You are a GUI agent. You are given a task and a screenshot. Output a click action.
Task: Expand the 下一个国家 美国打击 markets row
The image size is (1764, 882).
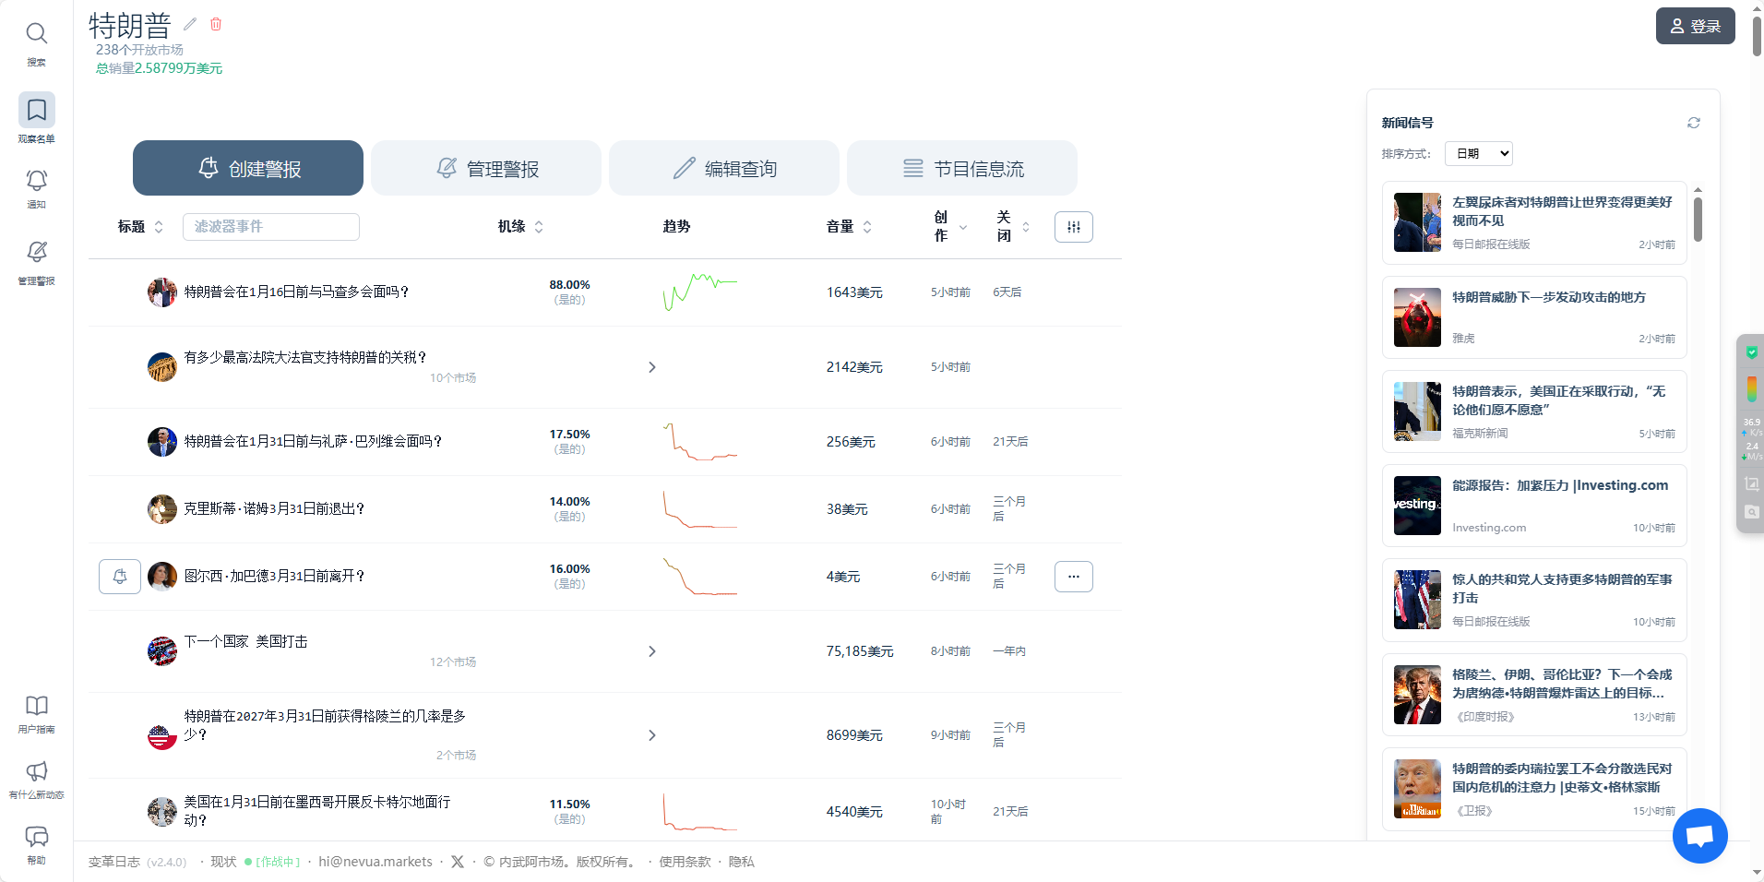[652, 651]
